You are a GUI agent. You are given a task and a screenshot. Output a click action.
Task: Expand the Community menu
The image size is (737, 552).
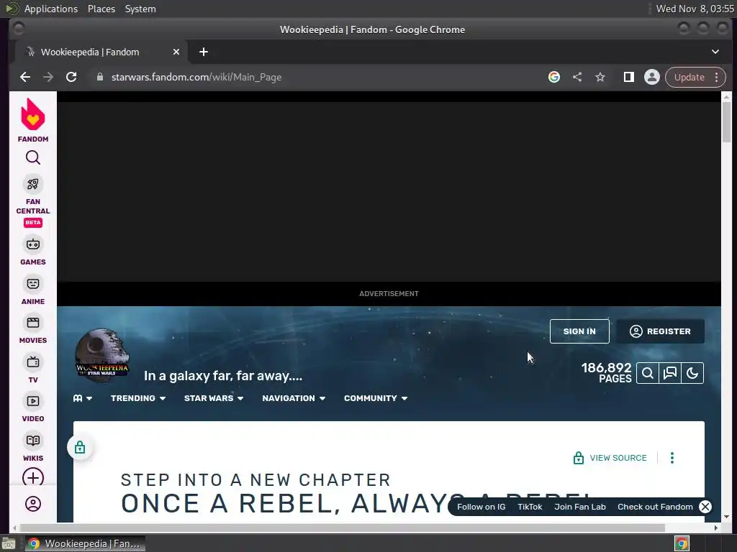coord(376,398)
